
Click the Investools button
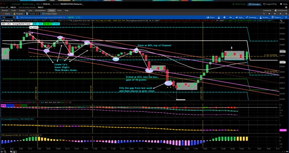(267, 10)
